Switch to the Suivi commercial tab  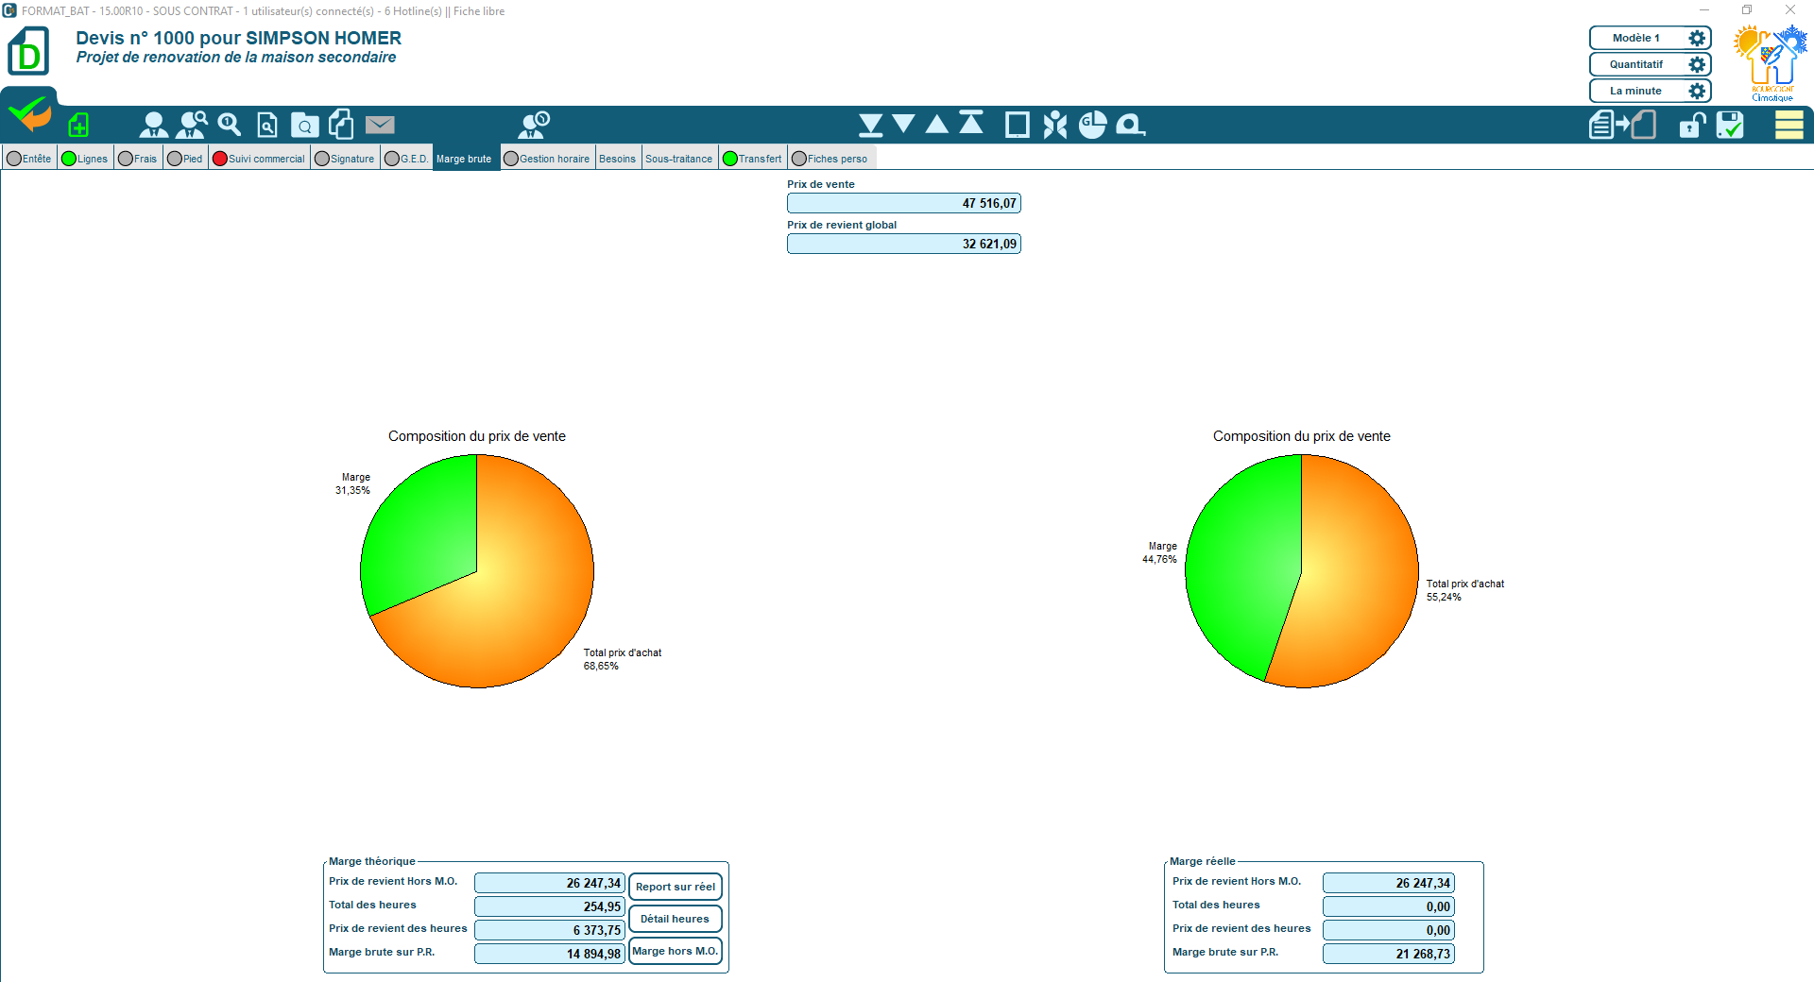tap(259, 159)
